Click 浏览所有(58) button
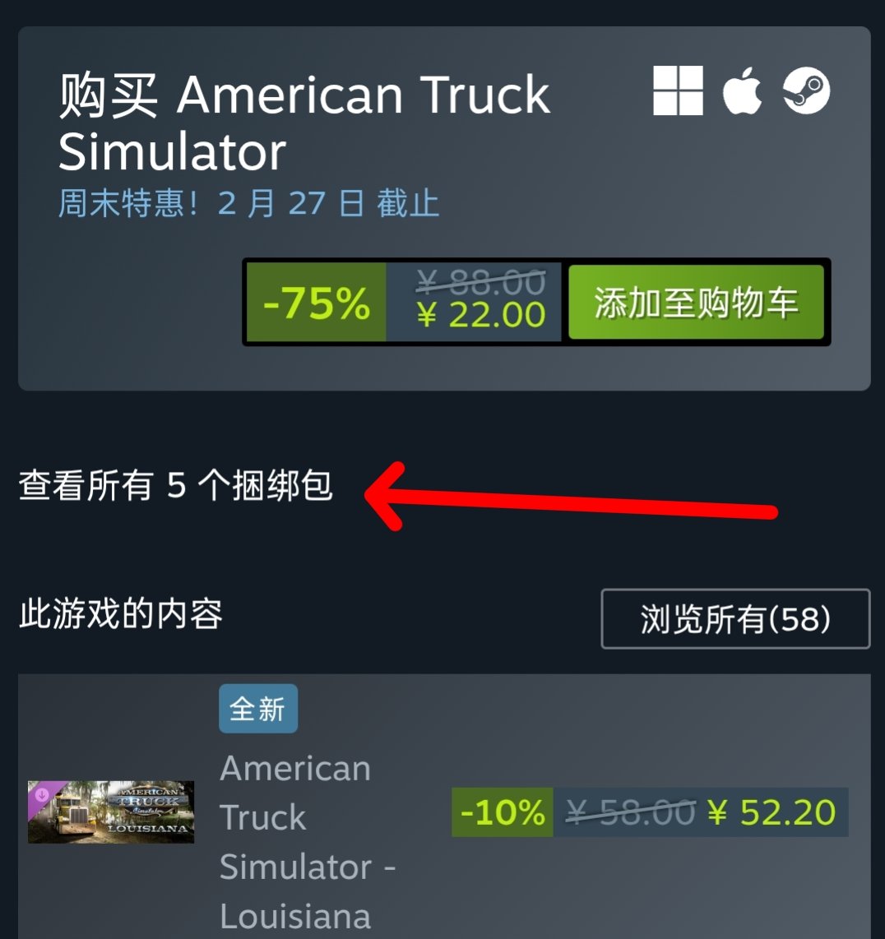885x939 pixels. pyautogui.click(x=735, y=618)
